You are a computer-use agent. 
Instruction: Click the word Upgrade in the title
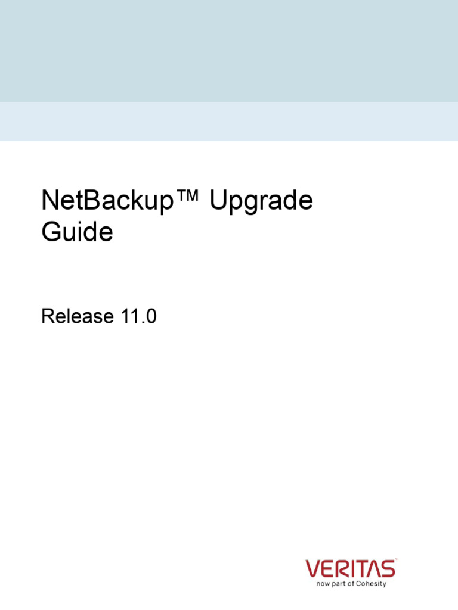coord(261,203)
